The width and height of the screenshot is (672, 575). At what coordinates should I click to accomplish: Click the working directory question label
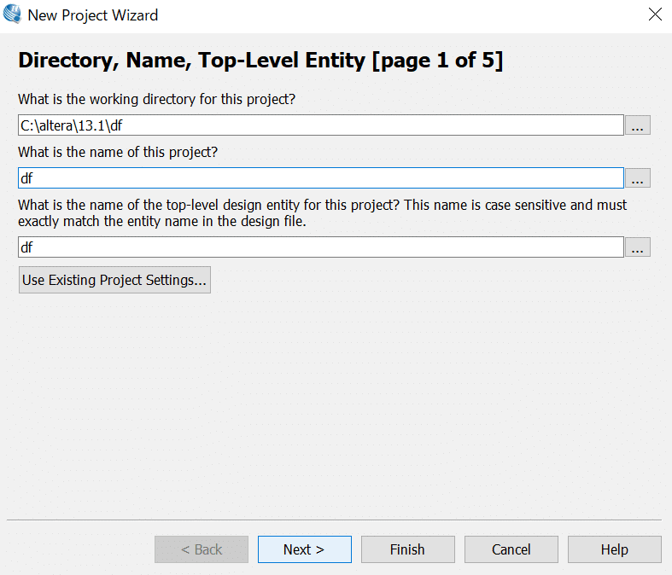pos(157,99)
